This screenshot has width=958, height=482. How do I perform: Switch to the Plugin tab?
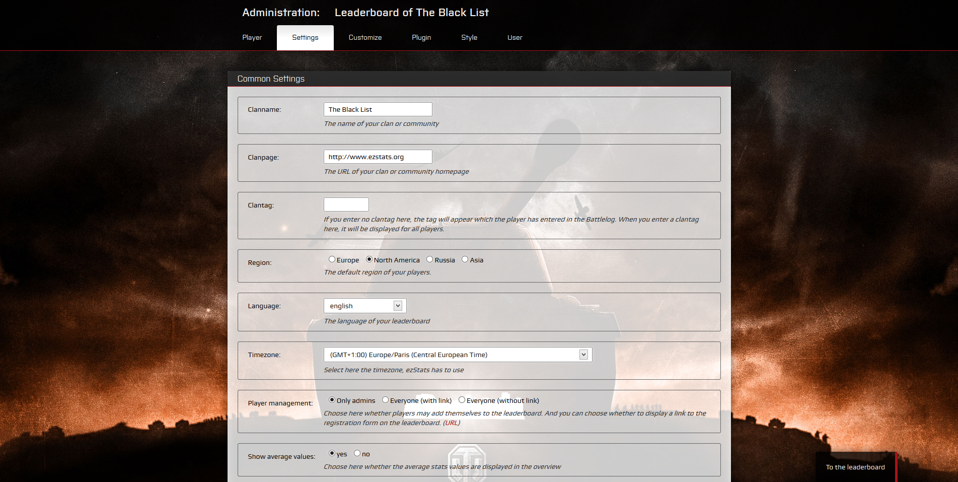point(421,37)
